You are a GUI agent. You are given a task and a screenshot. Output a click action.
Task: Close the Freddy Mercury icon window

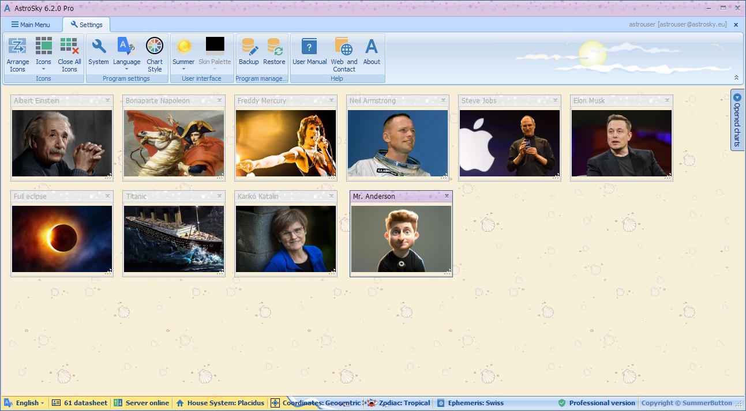(331, 100)
